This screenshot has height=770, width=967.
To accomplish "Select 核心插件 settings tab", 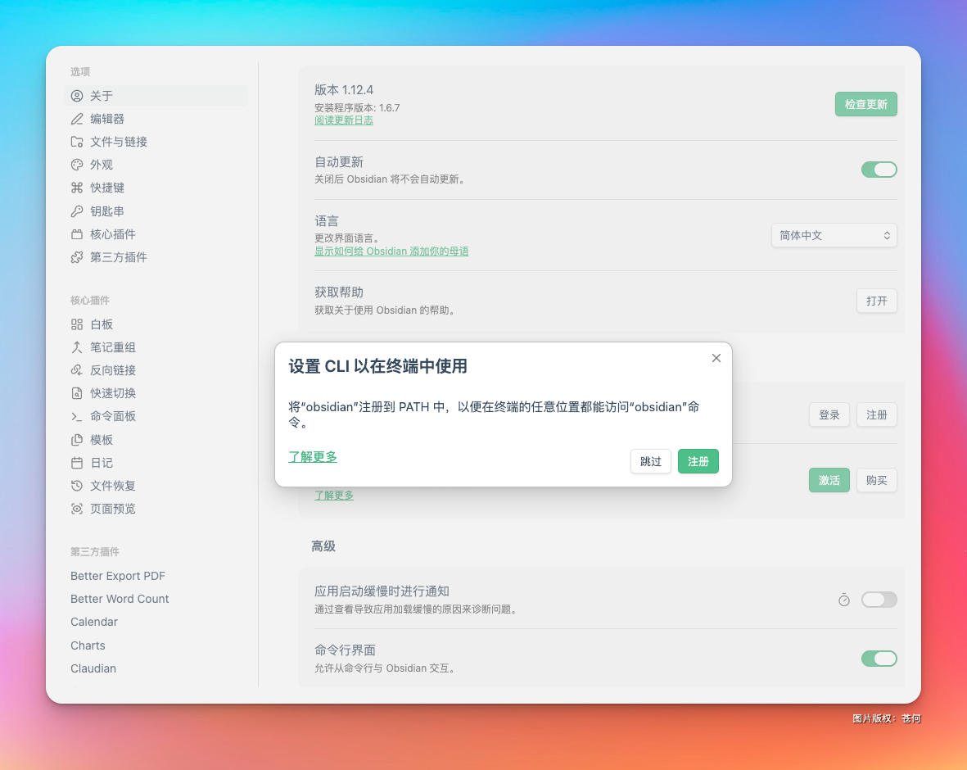I will click(x=113, y=234).
